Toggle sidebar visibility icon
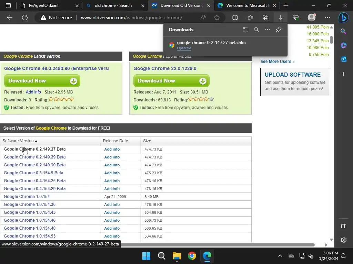Image resolution: width=353 pixels, height=264 pixels. coord(344,226)
